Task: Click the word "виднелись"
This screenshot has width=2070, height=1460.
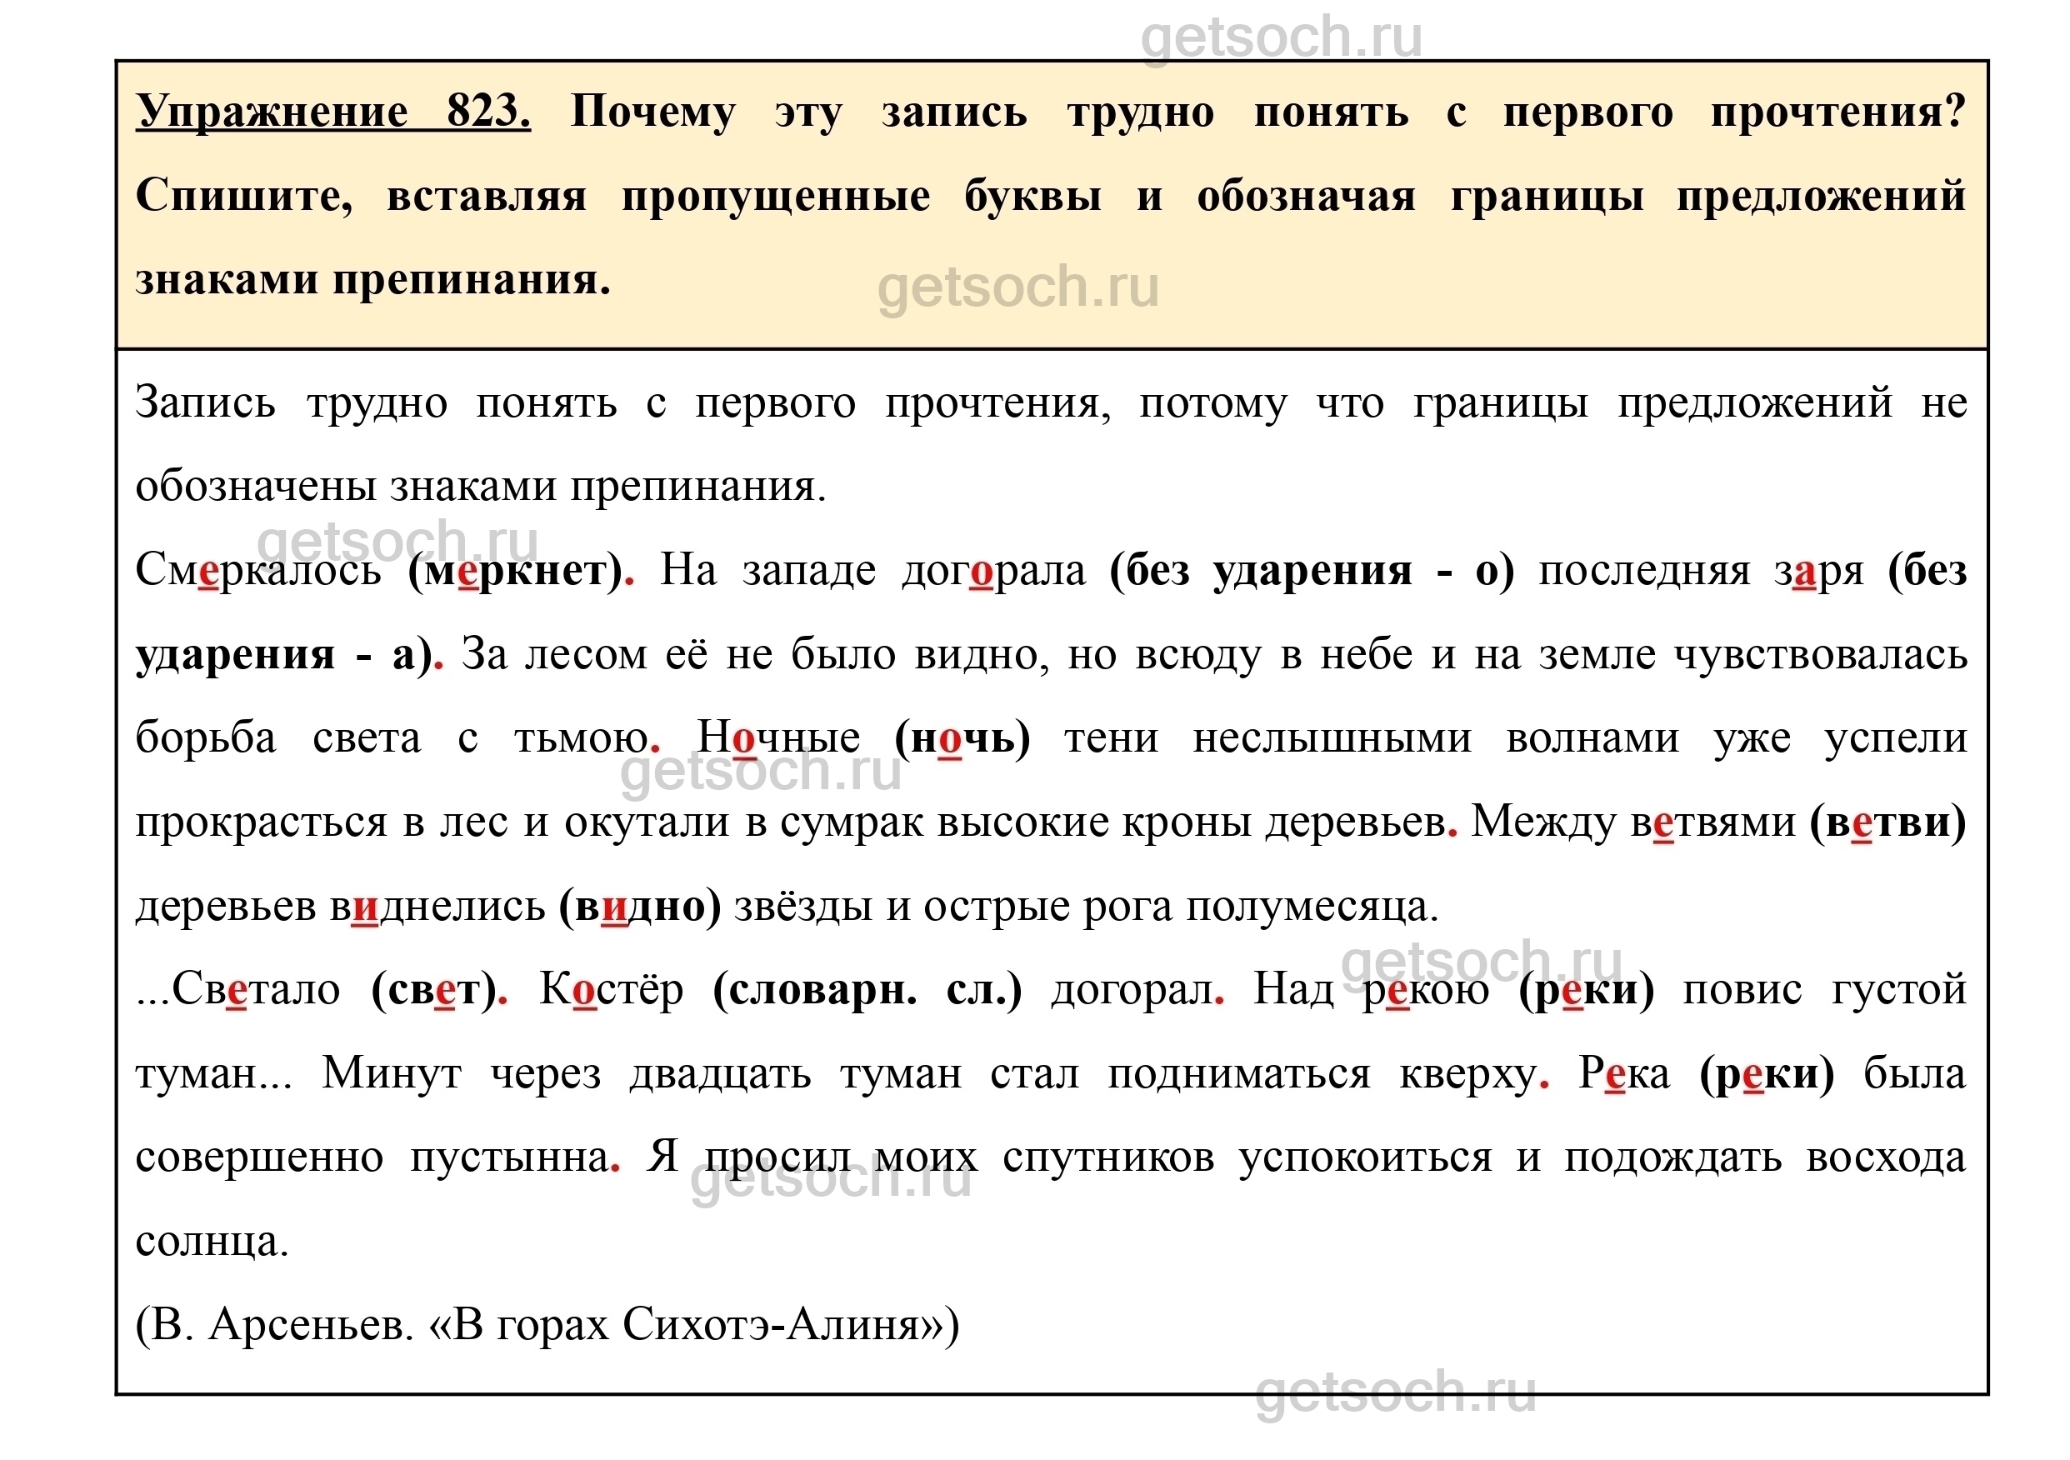Action: pos(437,907)
